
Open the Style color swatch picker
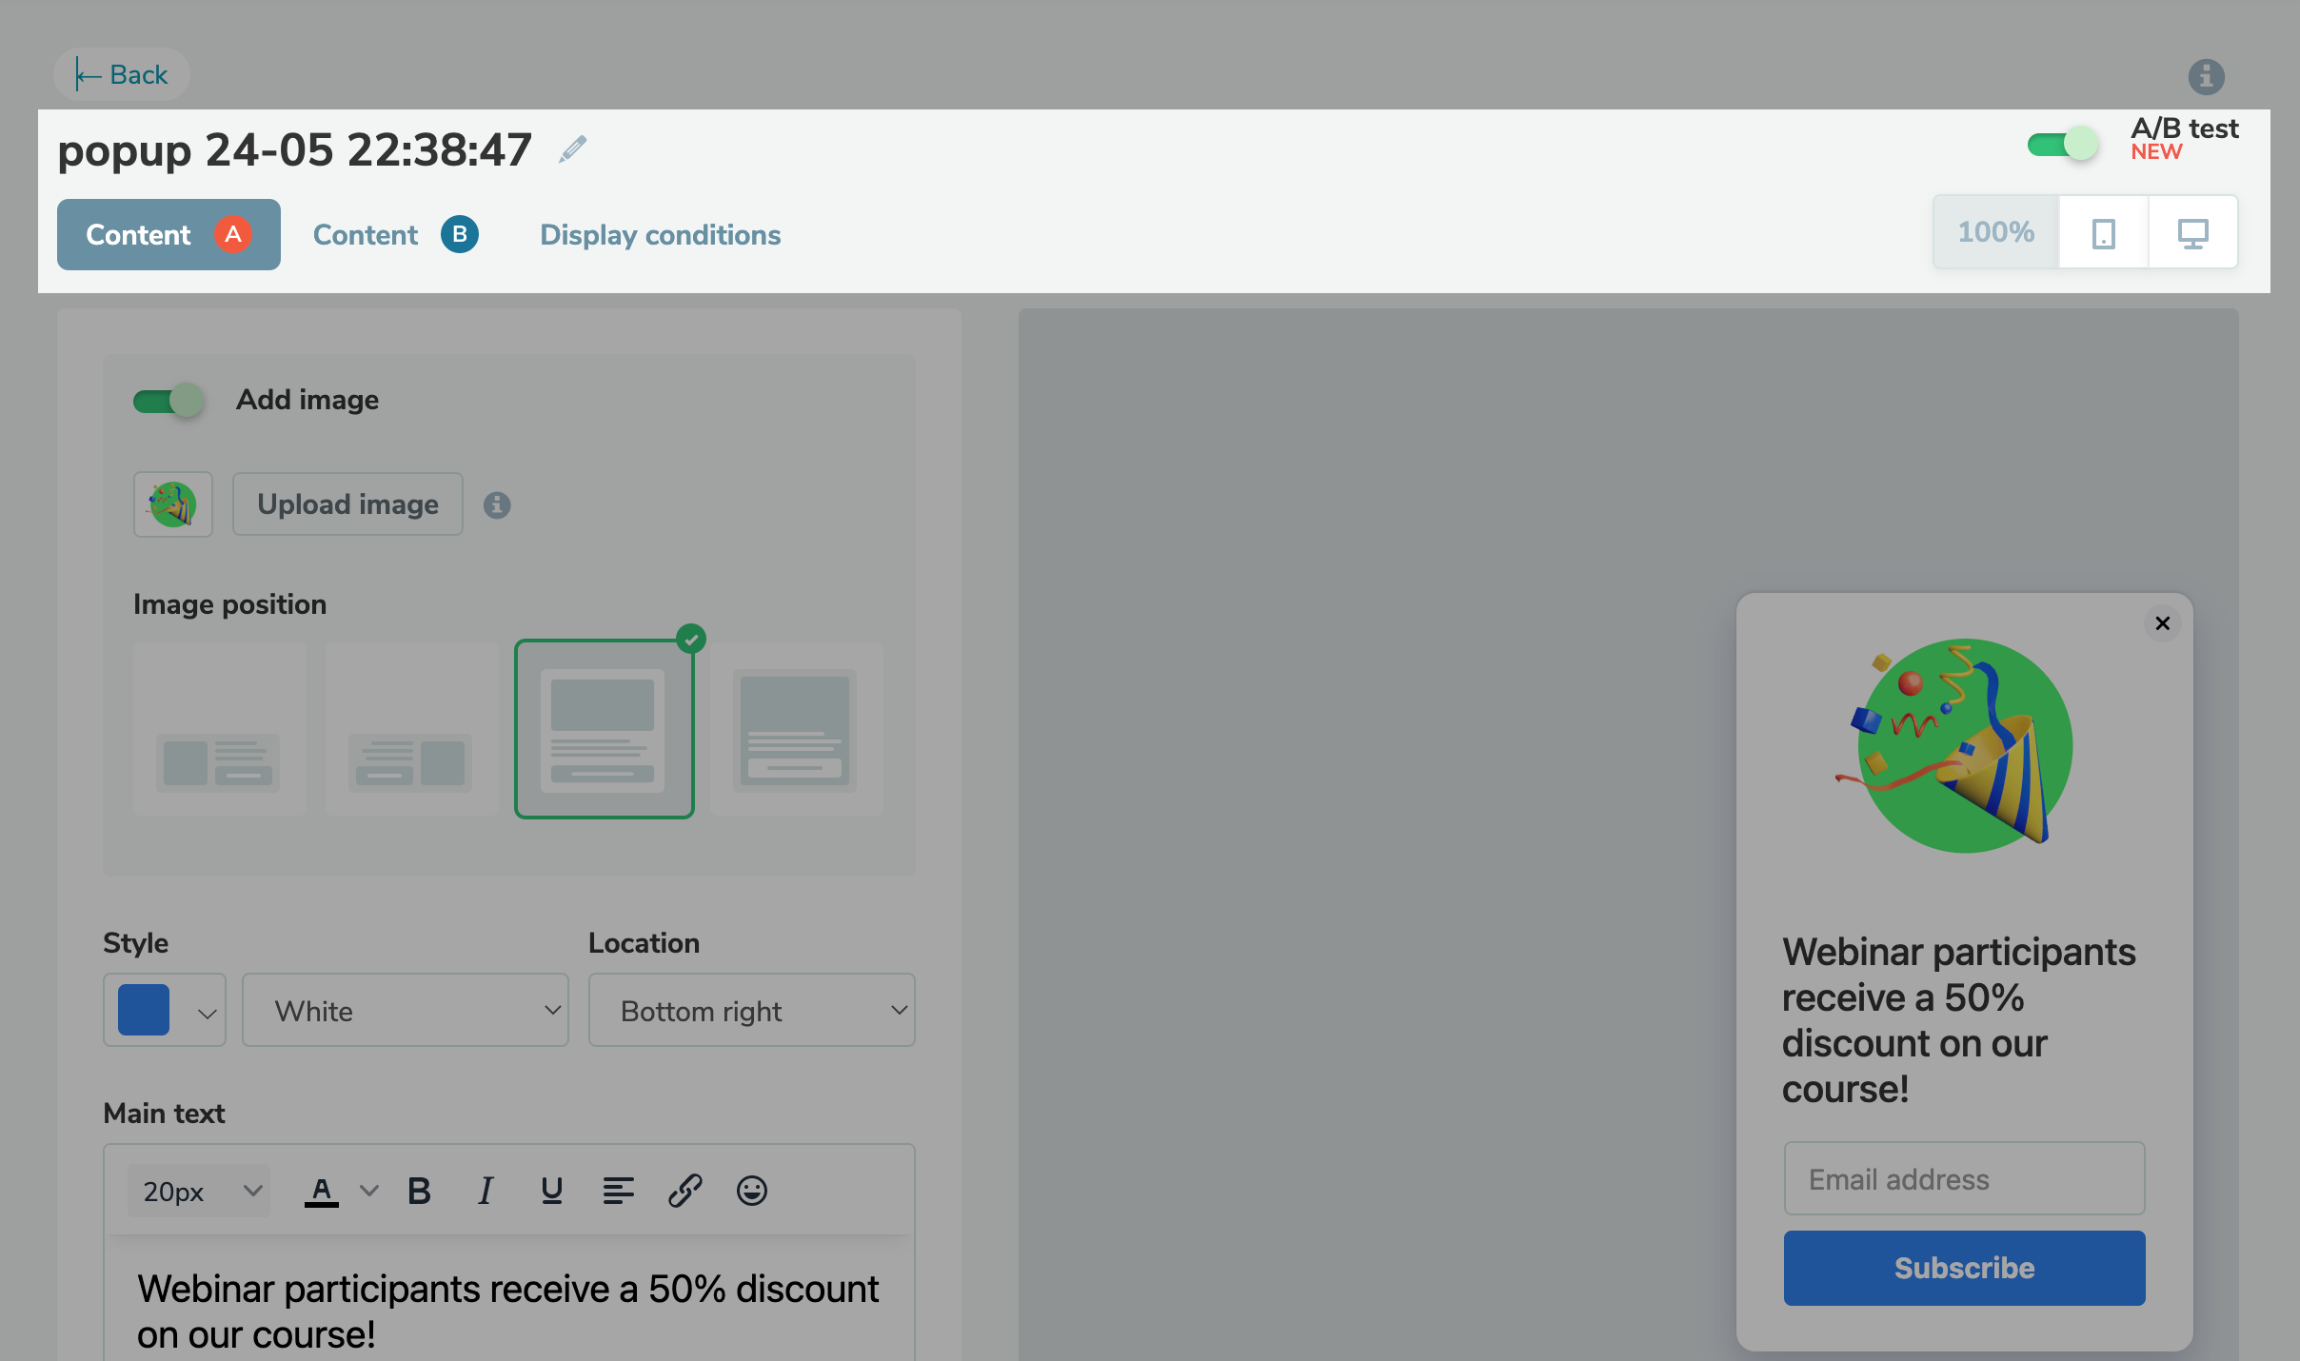[x=164, y=1010]
